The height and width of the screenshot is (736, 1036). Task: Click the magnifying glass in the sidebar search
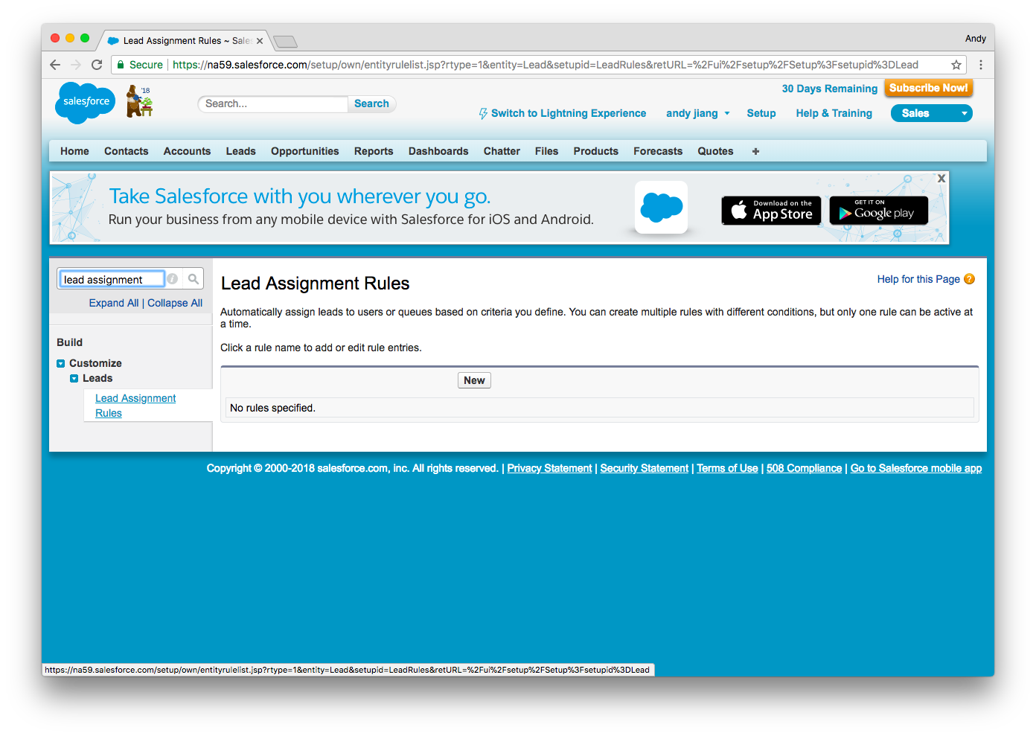tap(193, 278)
